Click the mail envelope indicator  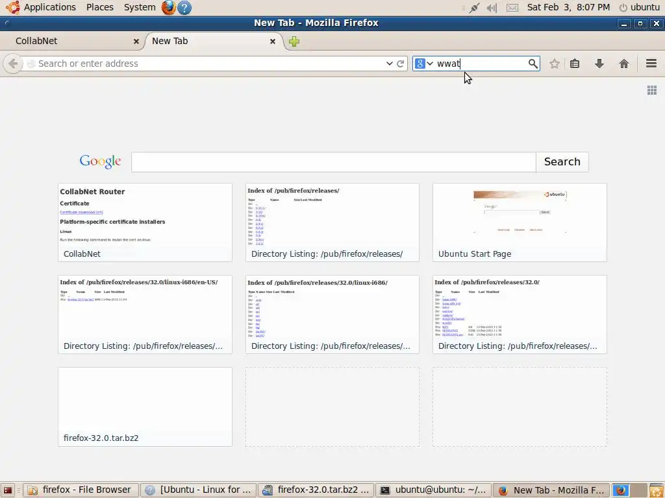(x=512, y=8)
